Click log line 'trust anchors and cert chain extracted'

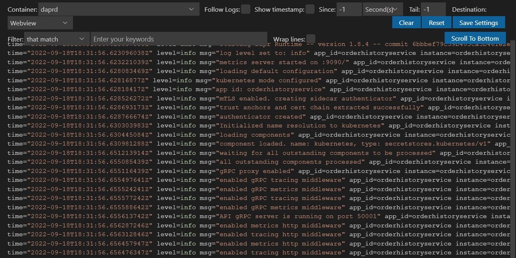[x=258, y=107]
